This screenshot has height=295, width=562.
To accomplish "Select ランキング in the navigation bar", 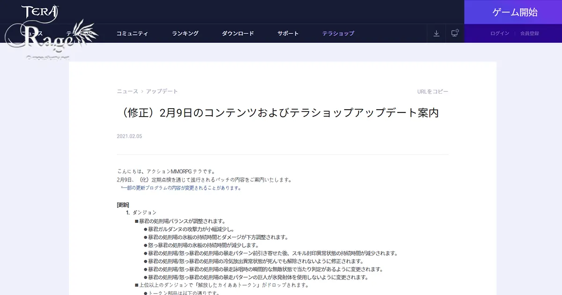I will pos(185,33).
